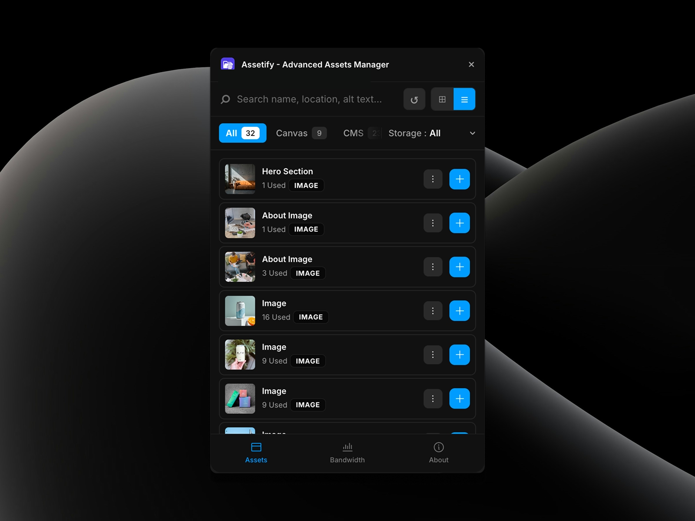This screenshot has height=521, width=695.
Task: Open the Bandwidth tab icon
Action: tap(347, 446)
